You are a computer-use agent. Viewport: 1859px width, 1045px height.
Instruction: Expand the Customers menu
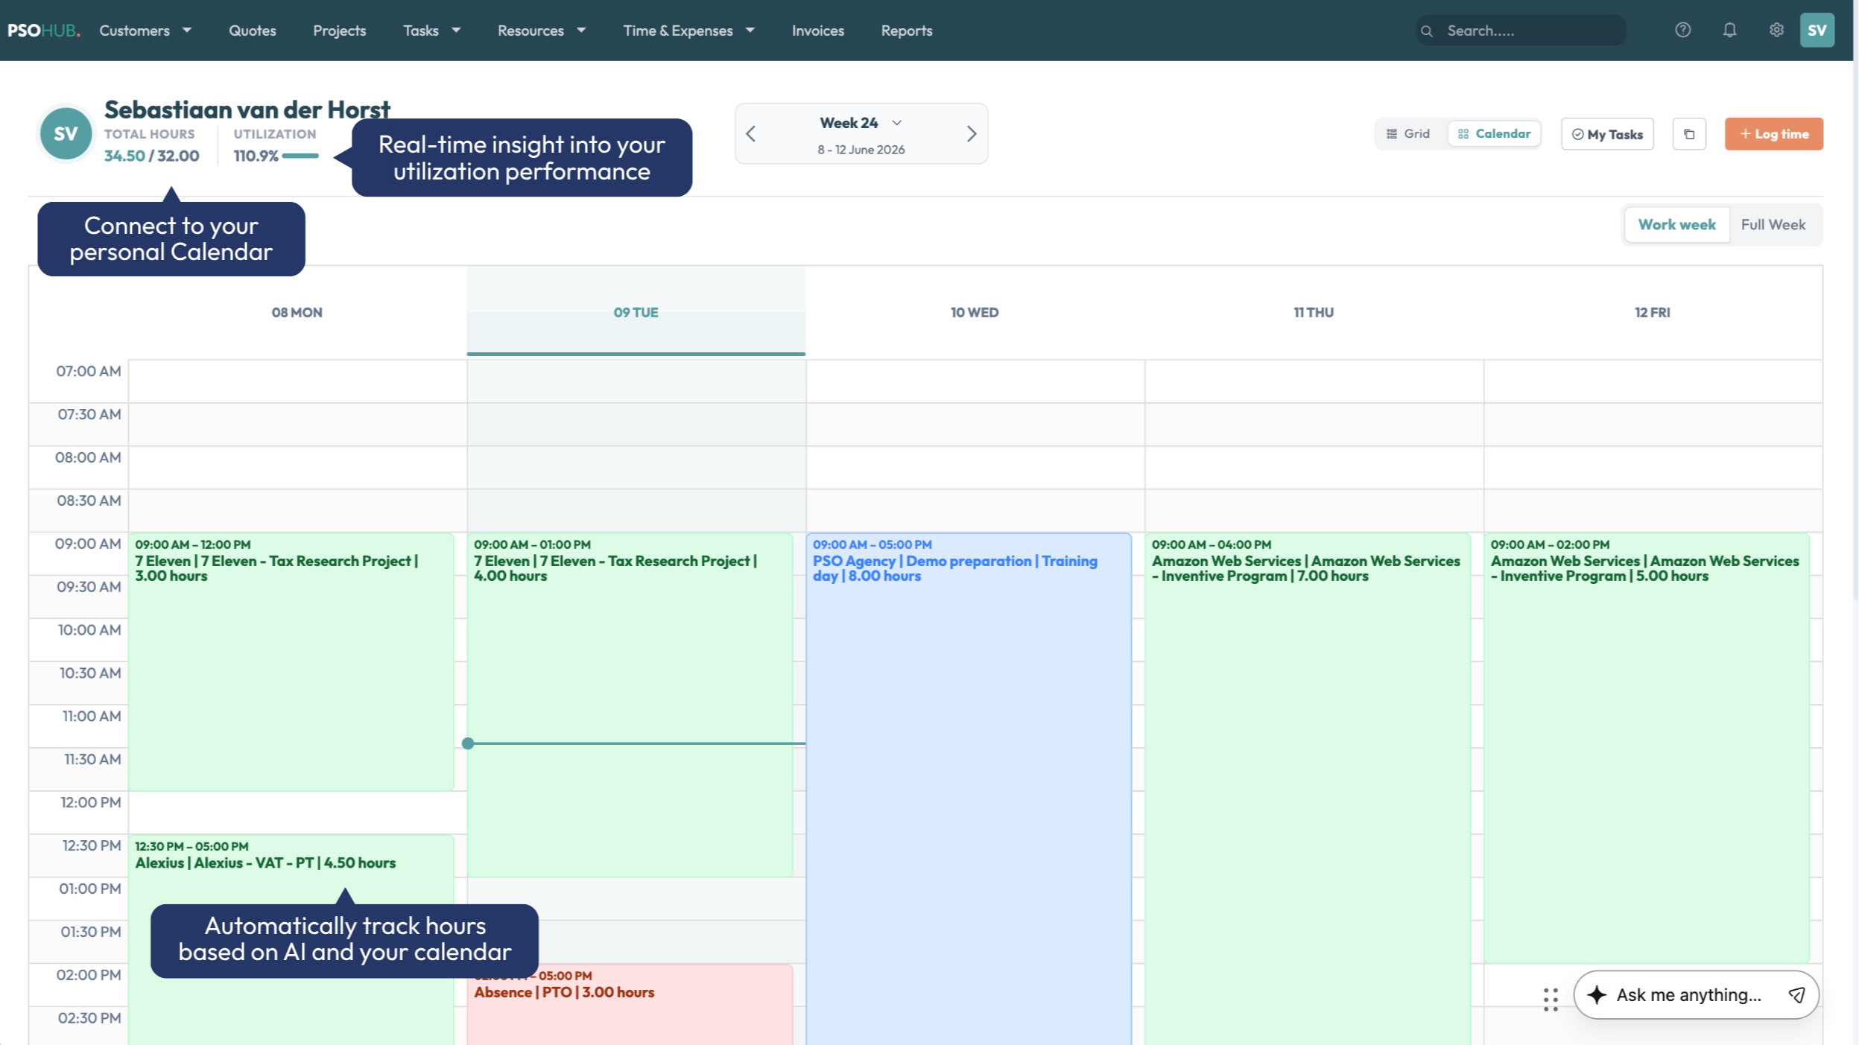tap(145, 31)
